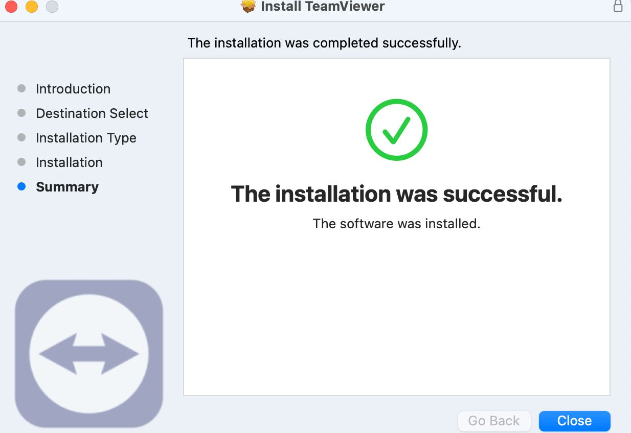Select the Introduction step in sidebar

(x=73, y=89)
